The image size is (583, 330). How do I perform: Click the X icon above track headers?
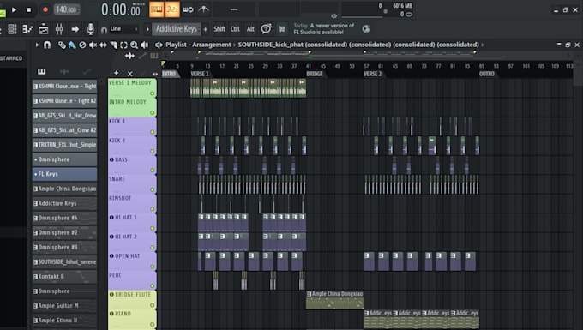tap(129, 74)
